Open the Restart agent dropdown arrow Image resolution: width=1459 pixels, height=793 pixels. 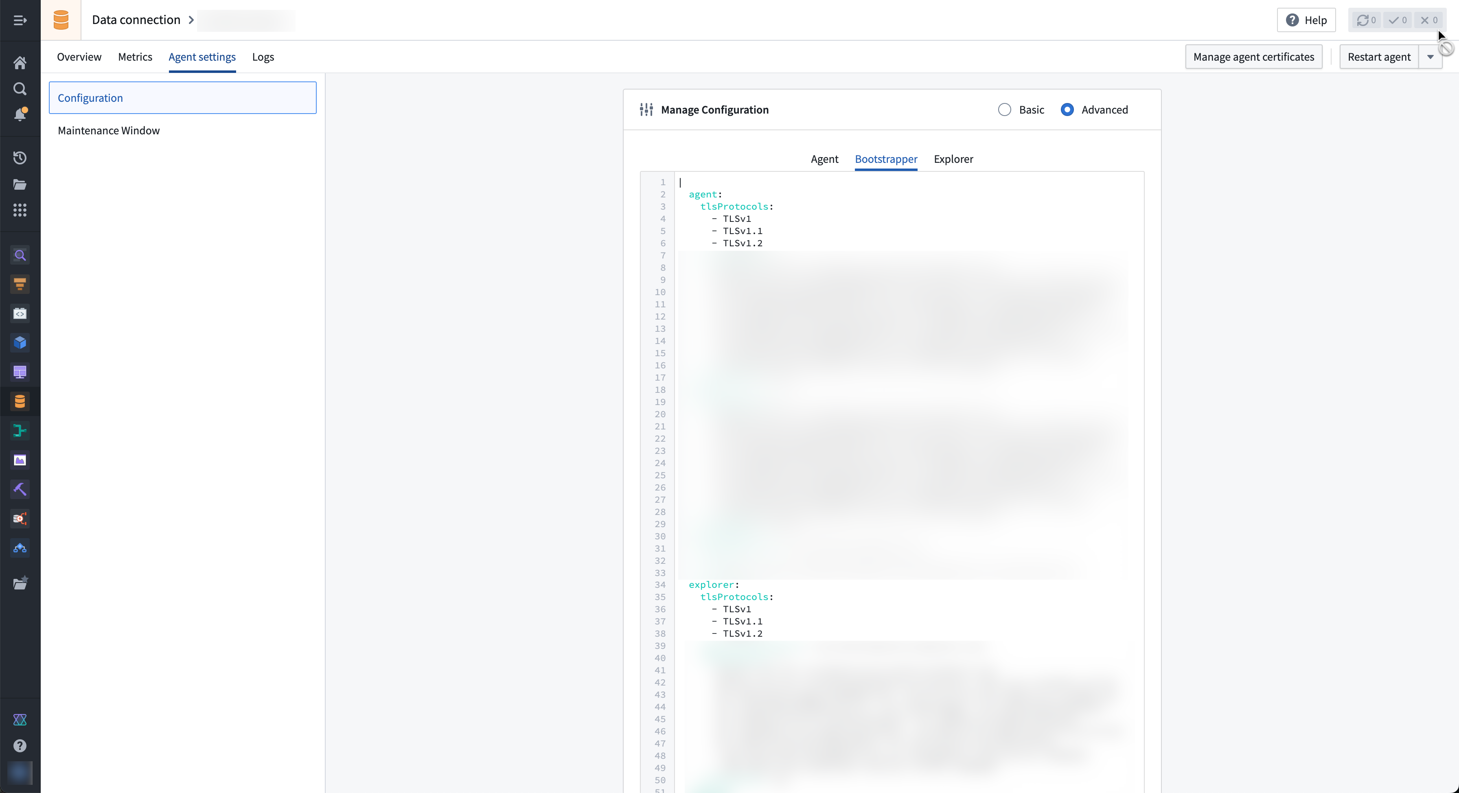(x=1430, y=57)
